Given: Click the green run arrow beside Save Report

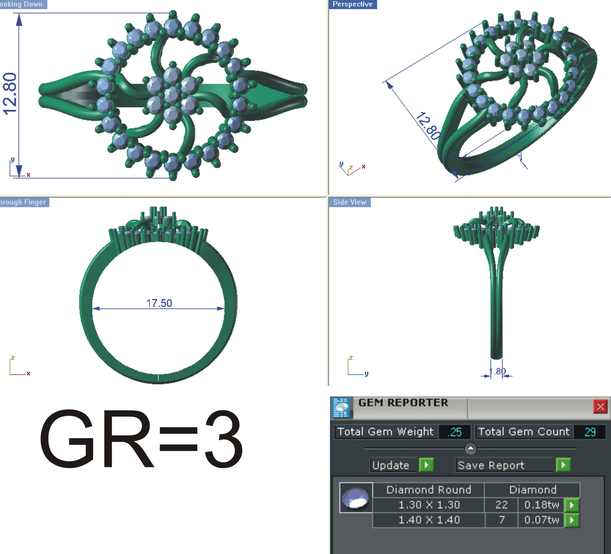Looking at the screenshot, I should [x=563, y=465].
